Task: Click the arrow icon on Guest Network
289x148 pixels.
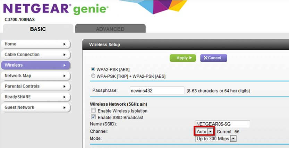Action: pos(64,108)
